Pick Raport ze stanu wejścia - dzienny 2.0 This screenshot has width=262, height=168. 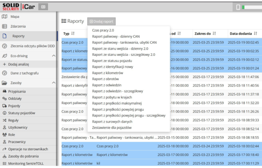click(x=120, y=48)
